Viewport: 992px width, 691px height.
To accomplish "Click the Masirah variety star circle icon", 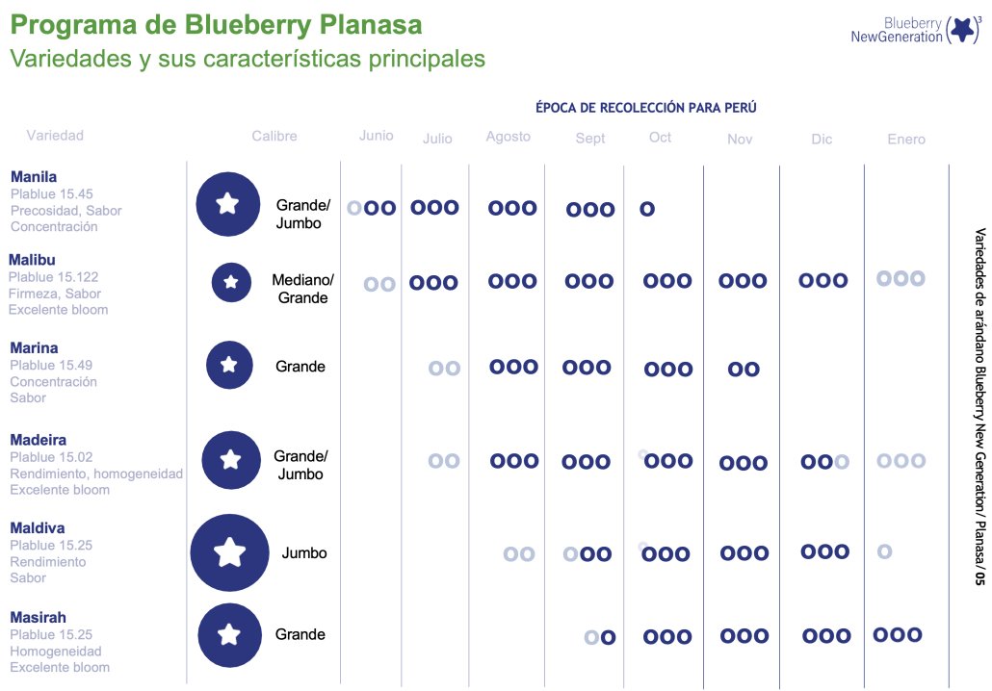I will [x=229, y=635].
